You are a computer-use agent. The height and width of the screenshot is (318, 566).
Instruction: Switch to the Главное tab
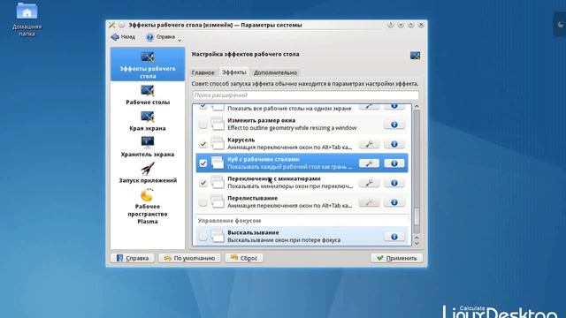203,72
